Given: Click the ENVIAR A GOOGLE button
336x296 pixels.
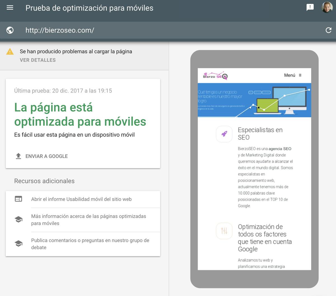Looking at the screenshot, I should point(46,156).
